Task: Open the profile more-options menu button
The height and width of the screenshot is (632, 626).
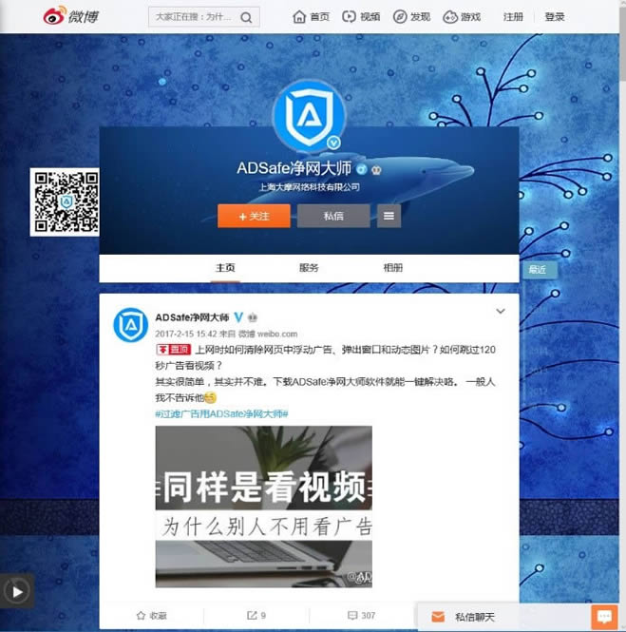Action: [x=389, y=217]
